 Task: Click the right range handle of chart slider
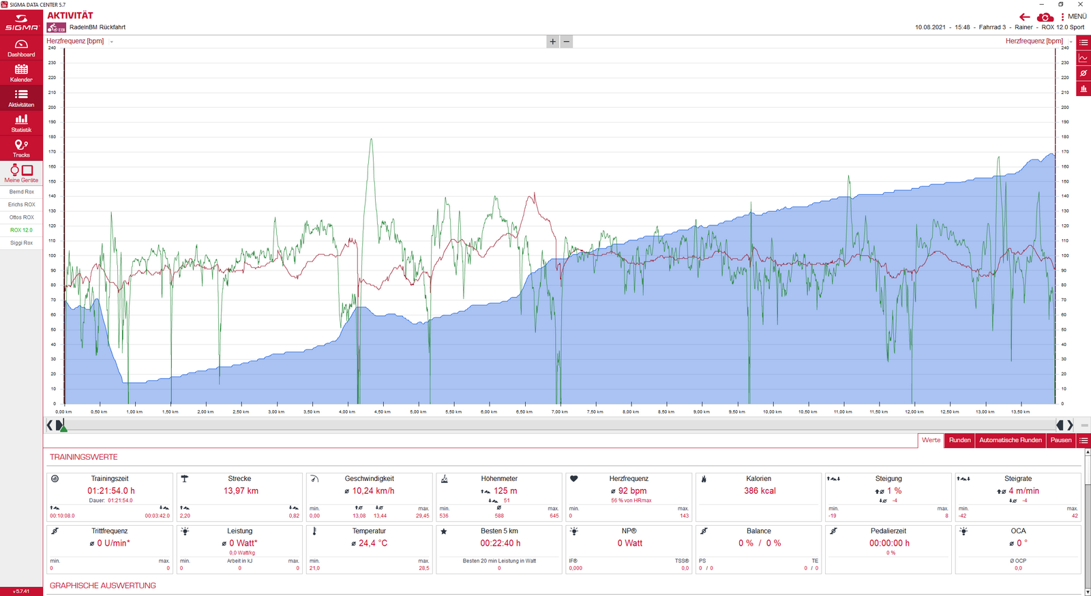tap(1061, 425)
